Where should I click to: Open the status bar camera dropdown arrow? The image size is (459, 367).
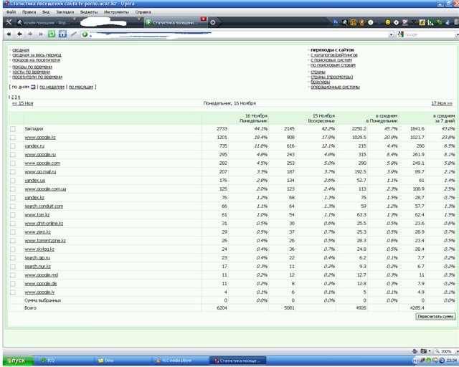click(429, 351)
